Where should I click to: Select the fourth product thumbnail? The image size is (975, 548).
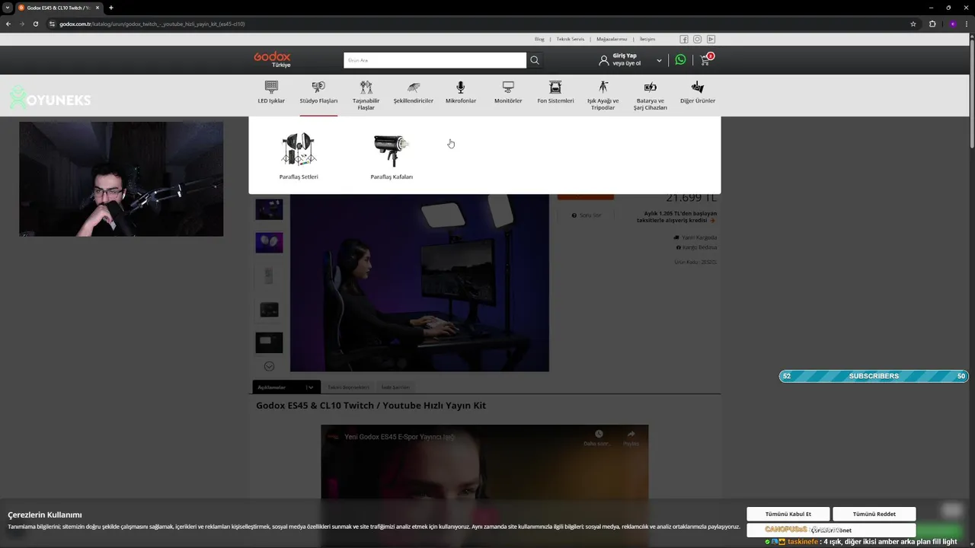pos(269,309)
